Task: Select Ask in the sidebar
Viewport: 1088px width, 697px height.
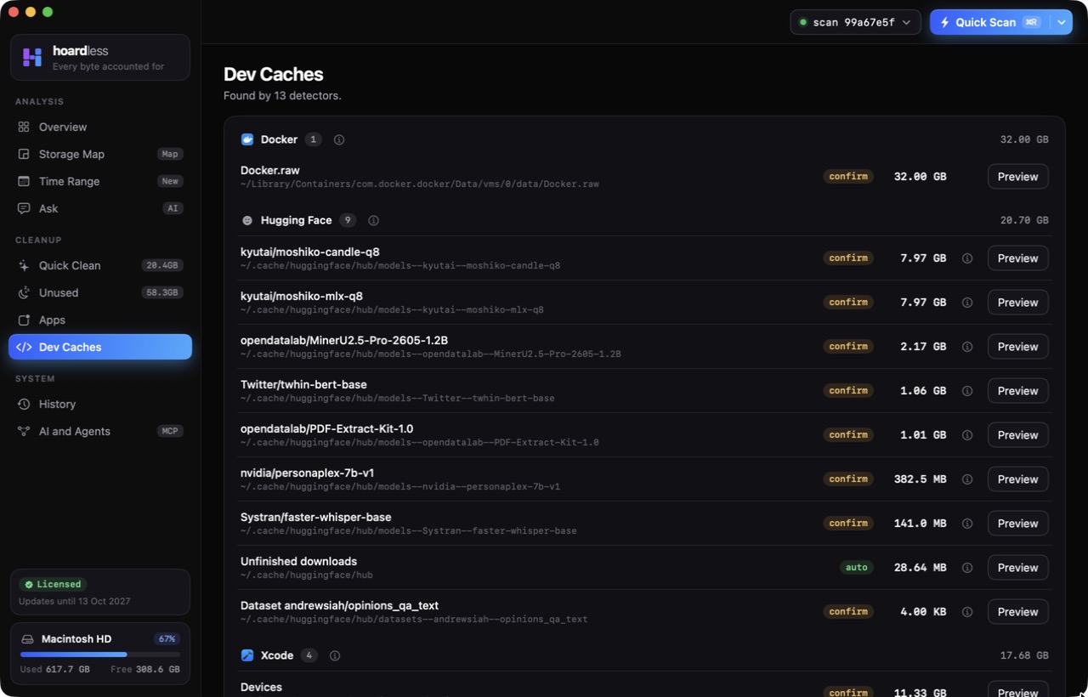Action: (x=100, y=208)
